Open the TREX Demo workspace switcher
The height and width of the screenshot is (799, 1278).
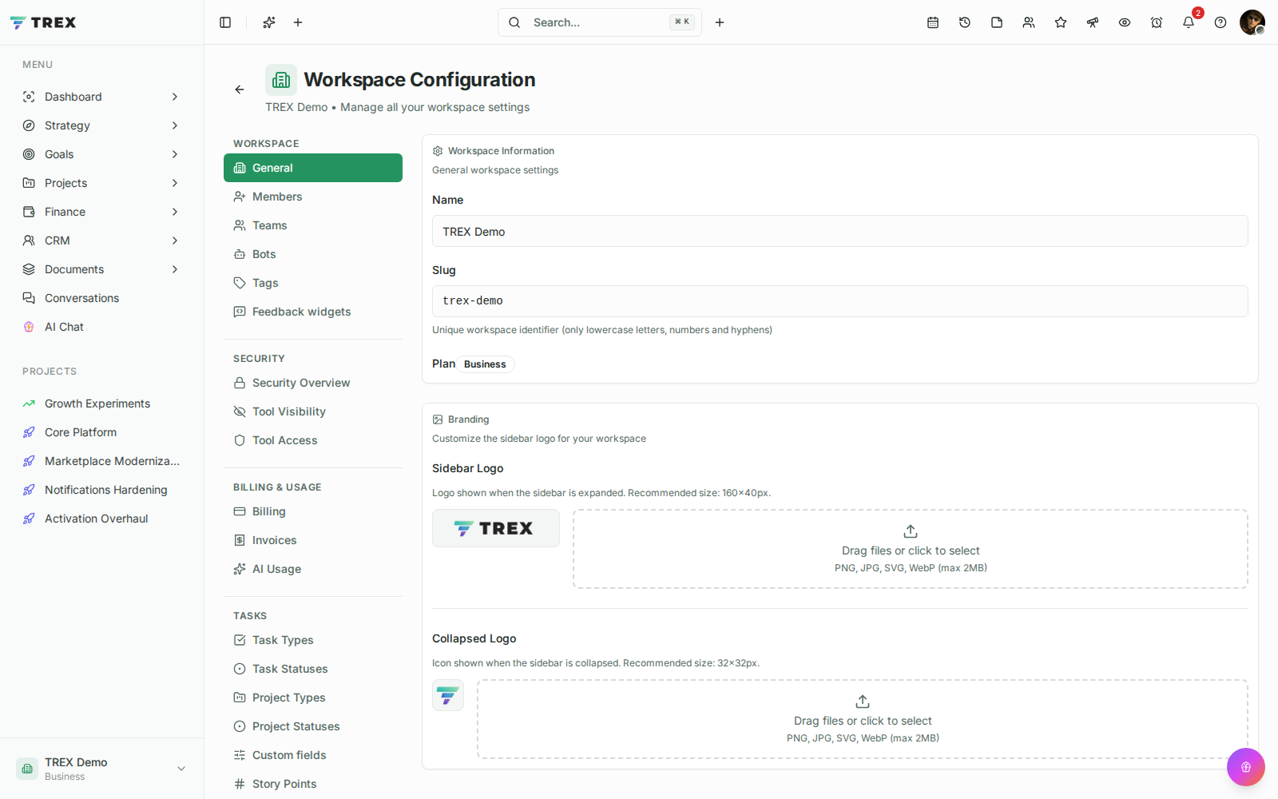click(101, 769)
